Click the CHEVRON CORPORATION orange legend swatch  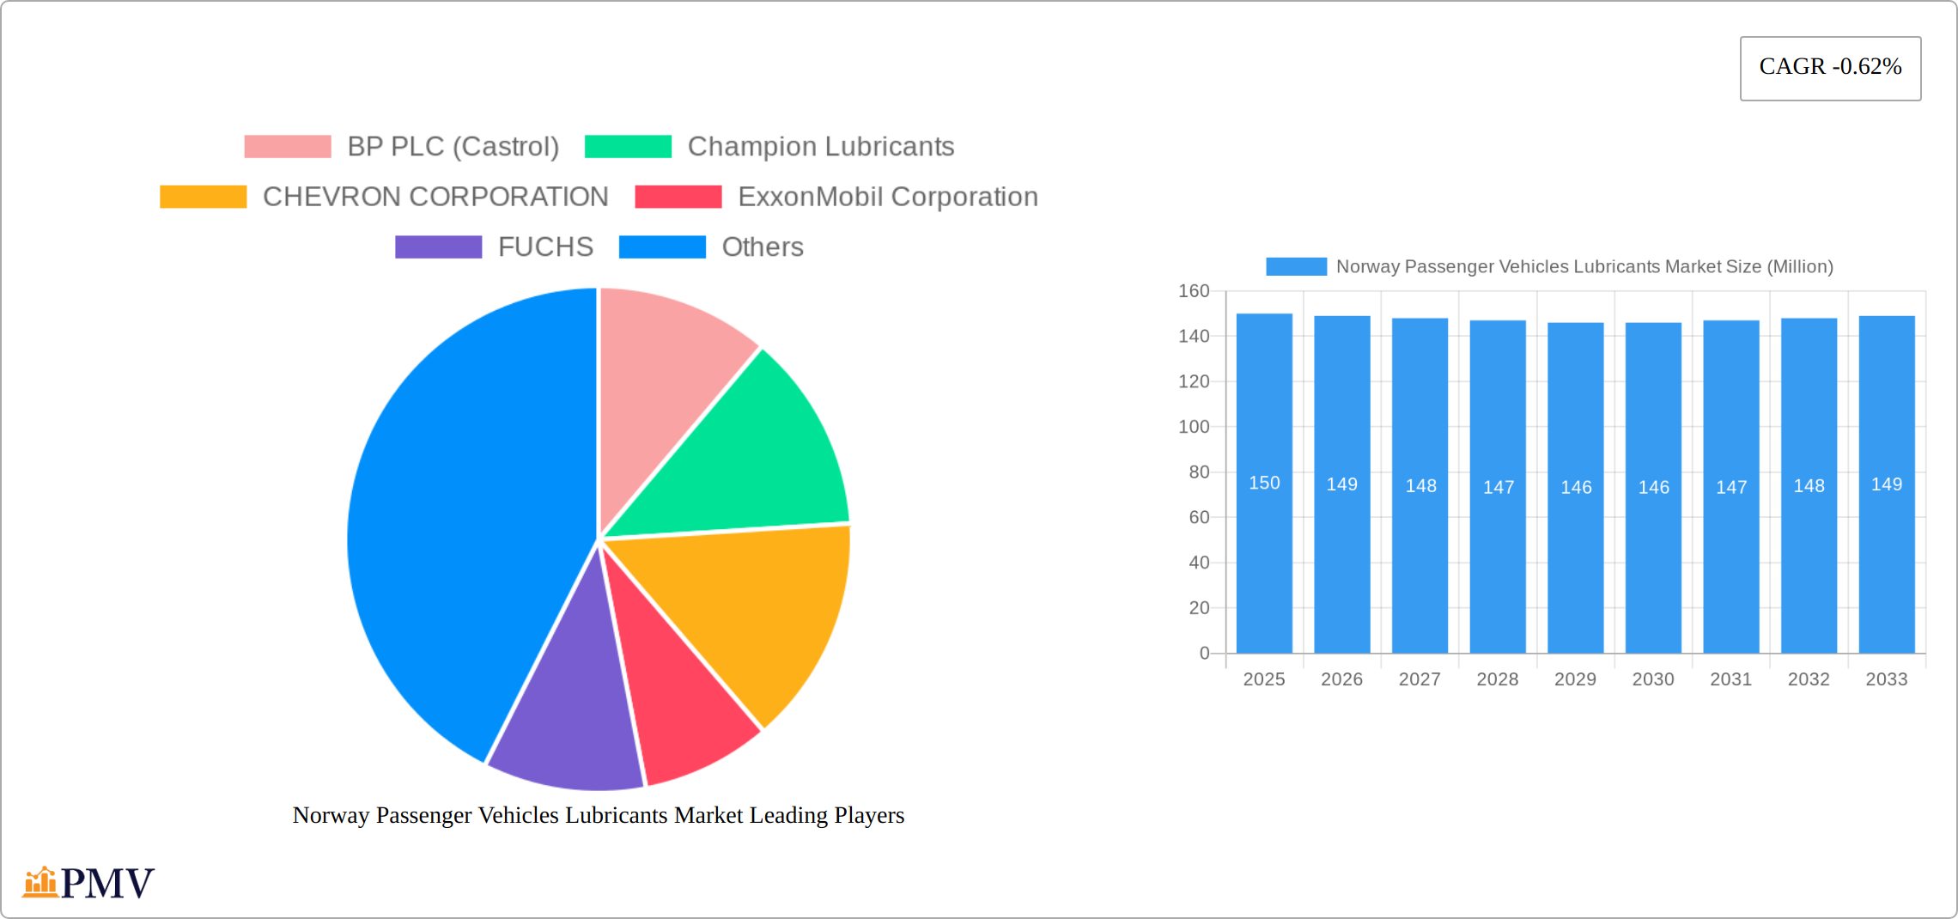(204, 197)
